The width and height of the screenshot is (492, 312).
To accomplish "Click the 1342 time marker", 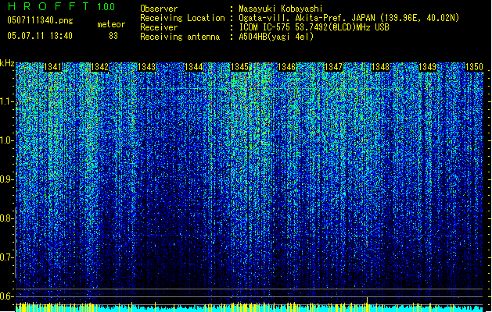I will (99, 67).
